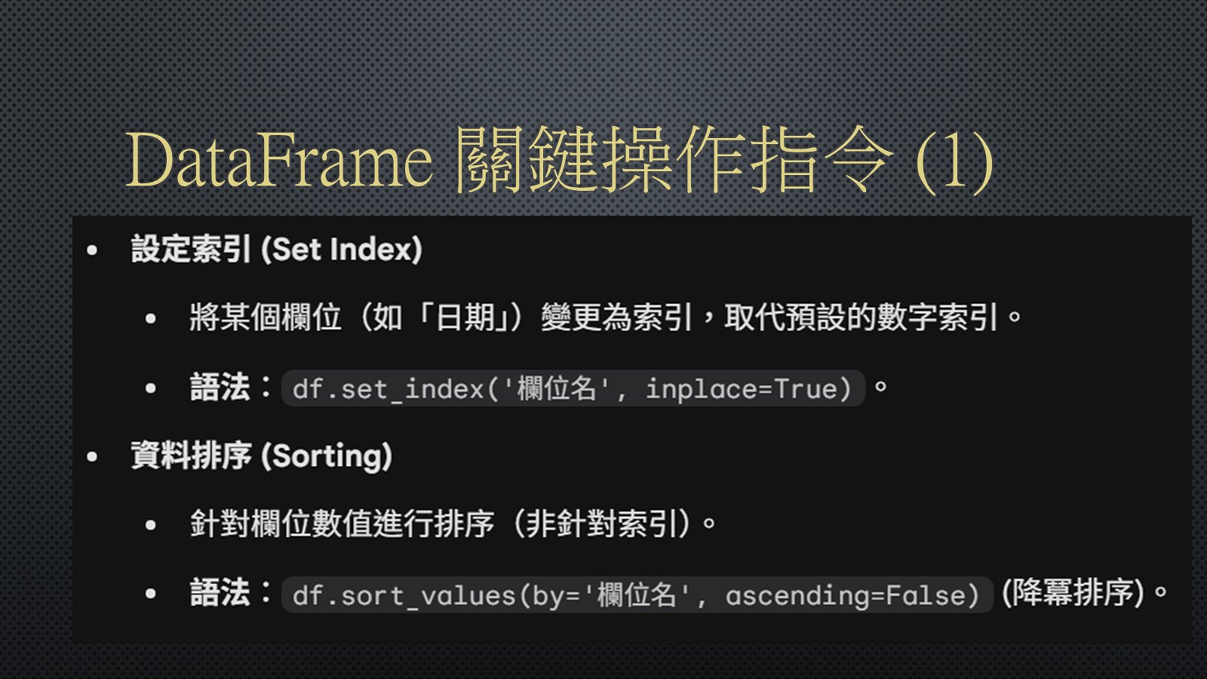Click the bullet dot before 將某個欄位 line
The height and width of the screenshot is (679, 1207).
tap(151, 319)
